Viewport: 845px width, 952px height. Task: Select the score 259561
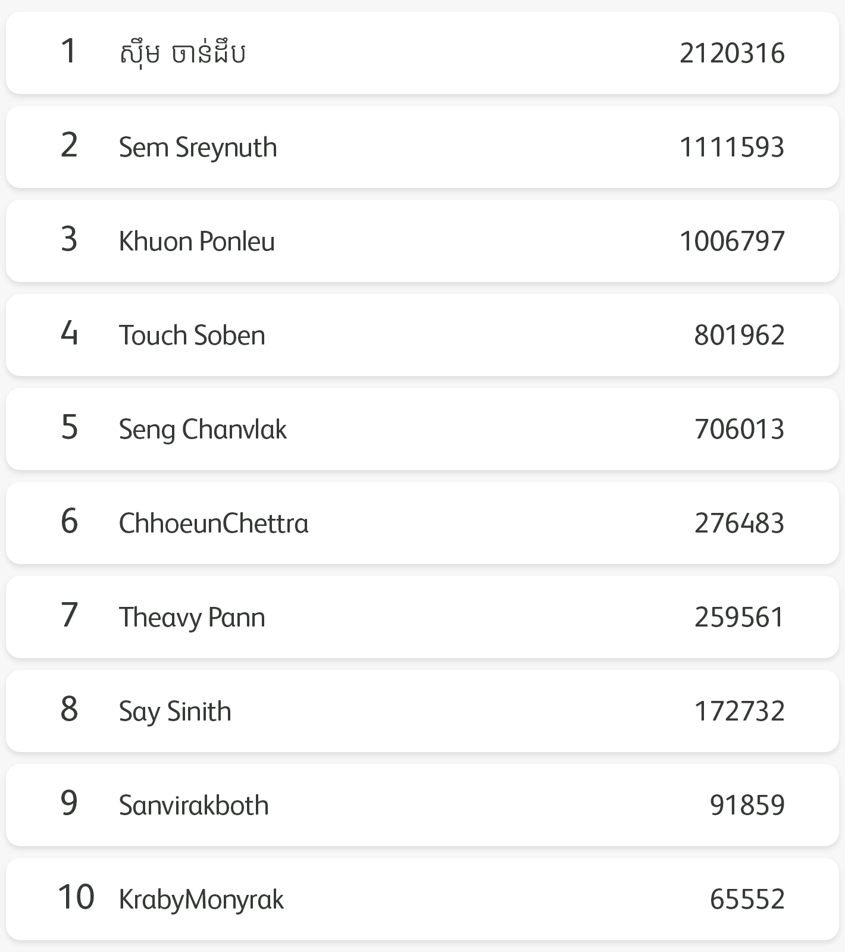pyautogui.click(x=740, y=618)
